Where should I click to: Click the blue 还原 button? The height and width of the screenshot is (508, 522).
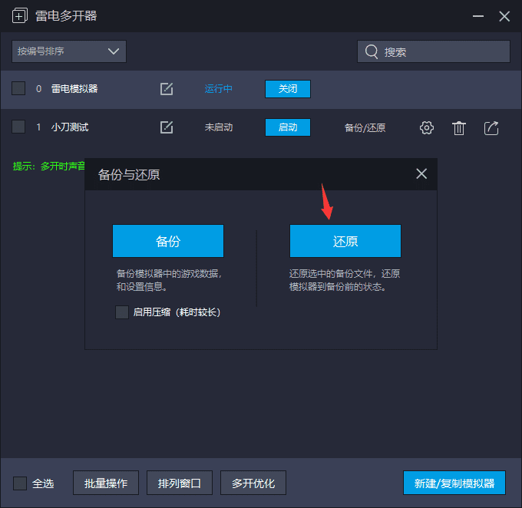pyautogui.click(x=345, y=241)
